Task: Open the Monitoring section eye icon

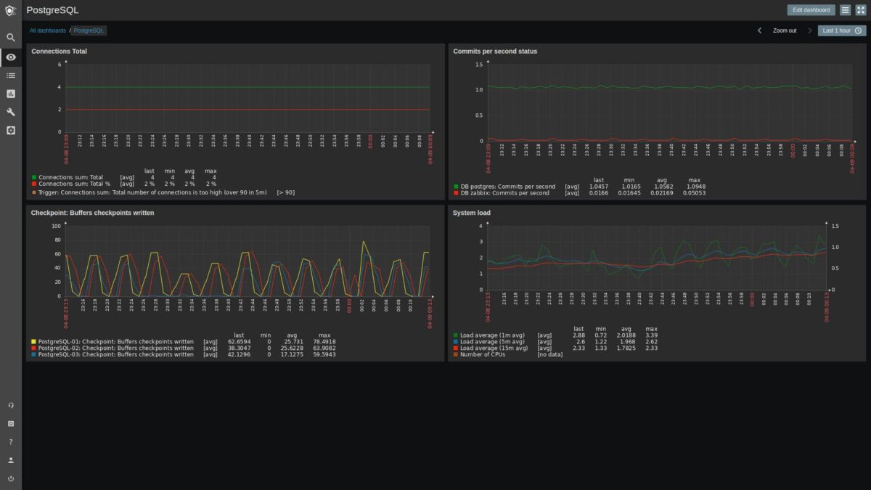Action: [10, 57]
